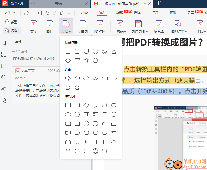207x170 pixels.
Task: Select the right chevron direction shape
Action: pos(68,87)
